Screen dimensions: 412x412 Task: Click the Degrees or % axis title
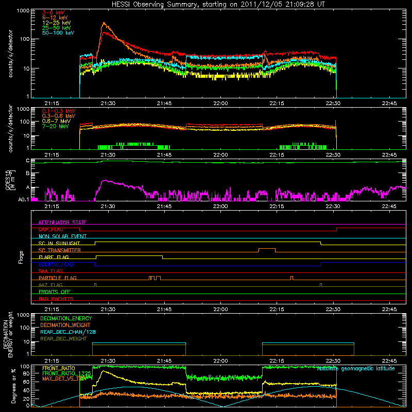[x=14, y=386]
